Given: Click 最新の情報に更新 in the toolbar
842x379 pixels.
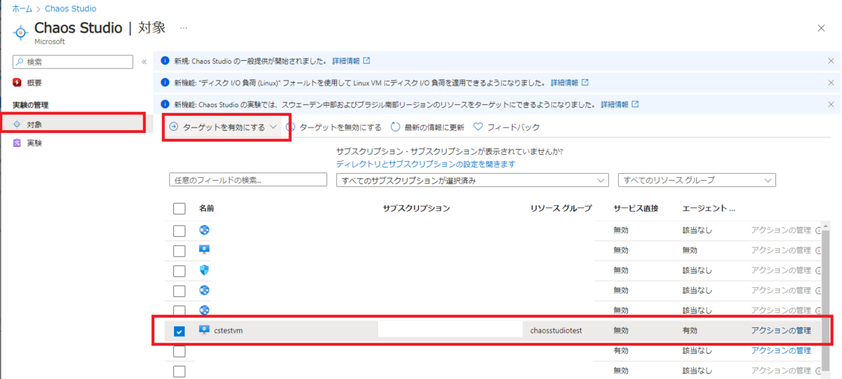Looking at the screenshot, I should click(434, 128).
